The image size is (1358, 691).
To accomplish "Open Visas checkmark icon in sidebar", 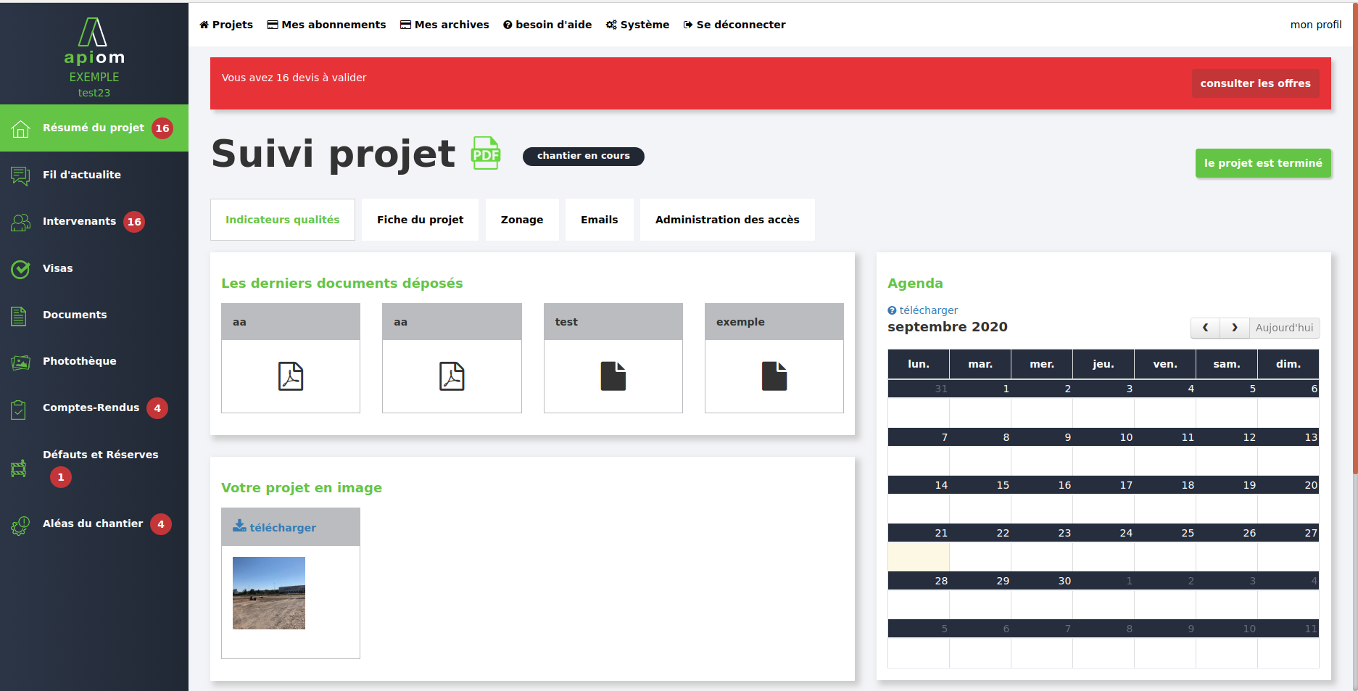I will 20,269.
